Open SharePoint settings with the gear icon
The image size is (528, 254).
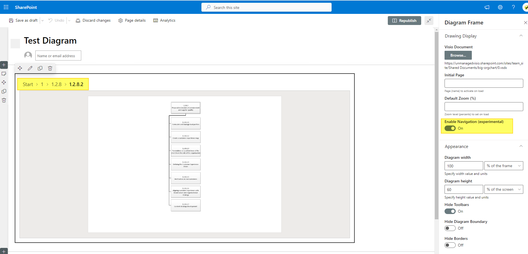[x=500, y=7]
